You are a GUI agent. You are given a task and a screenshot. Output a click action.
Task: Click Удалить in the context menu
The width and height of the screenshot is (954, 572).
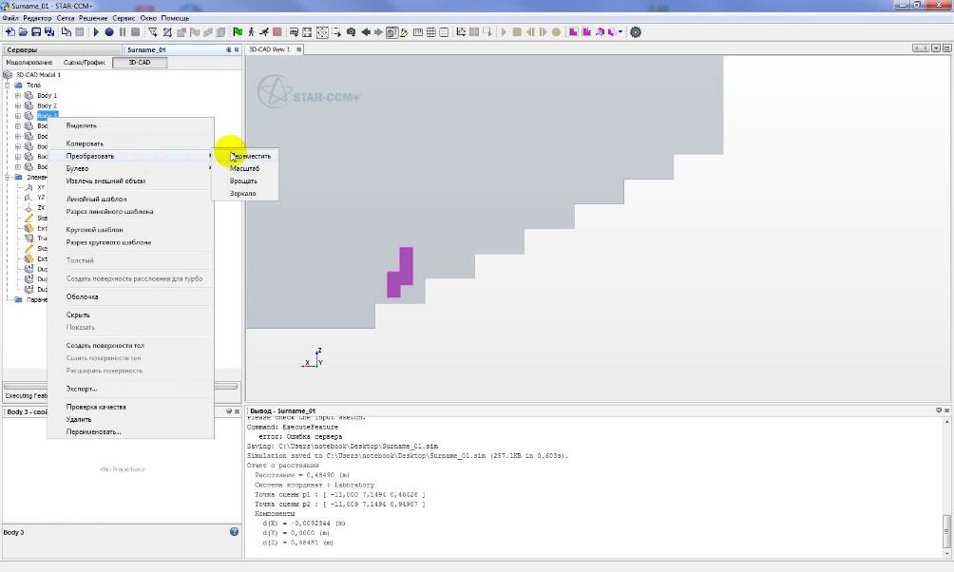pos(79,419)
